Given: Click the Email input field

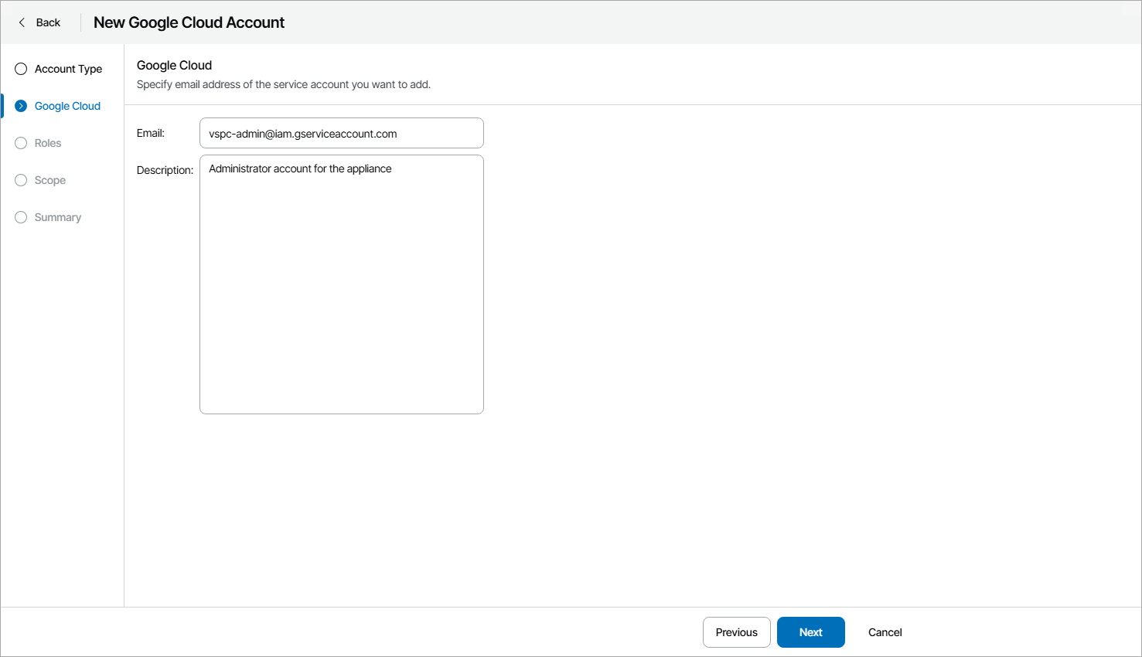Looking at the screenshot, I should [341, 133].
